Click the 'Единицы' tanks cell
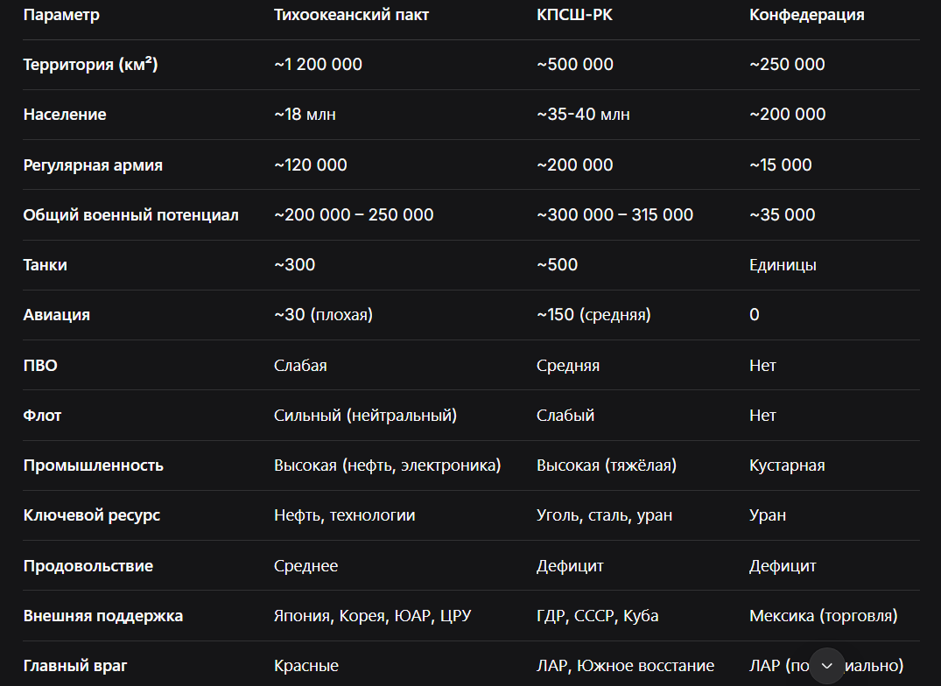 click(783, 265)
